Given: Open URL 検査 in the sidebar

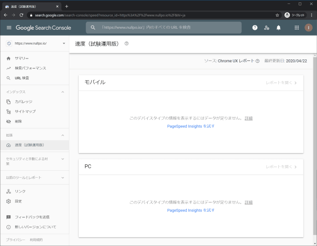Looking at the screenshot, I should click(x=34, y=78).
